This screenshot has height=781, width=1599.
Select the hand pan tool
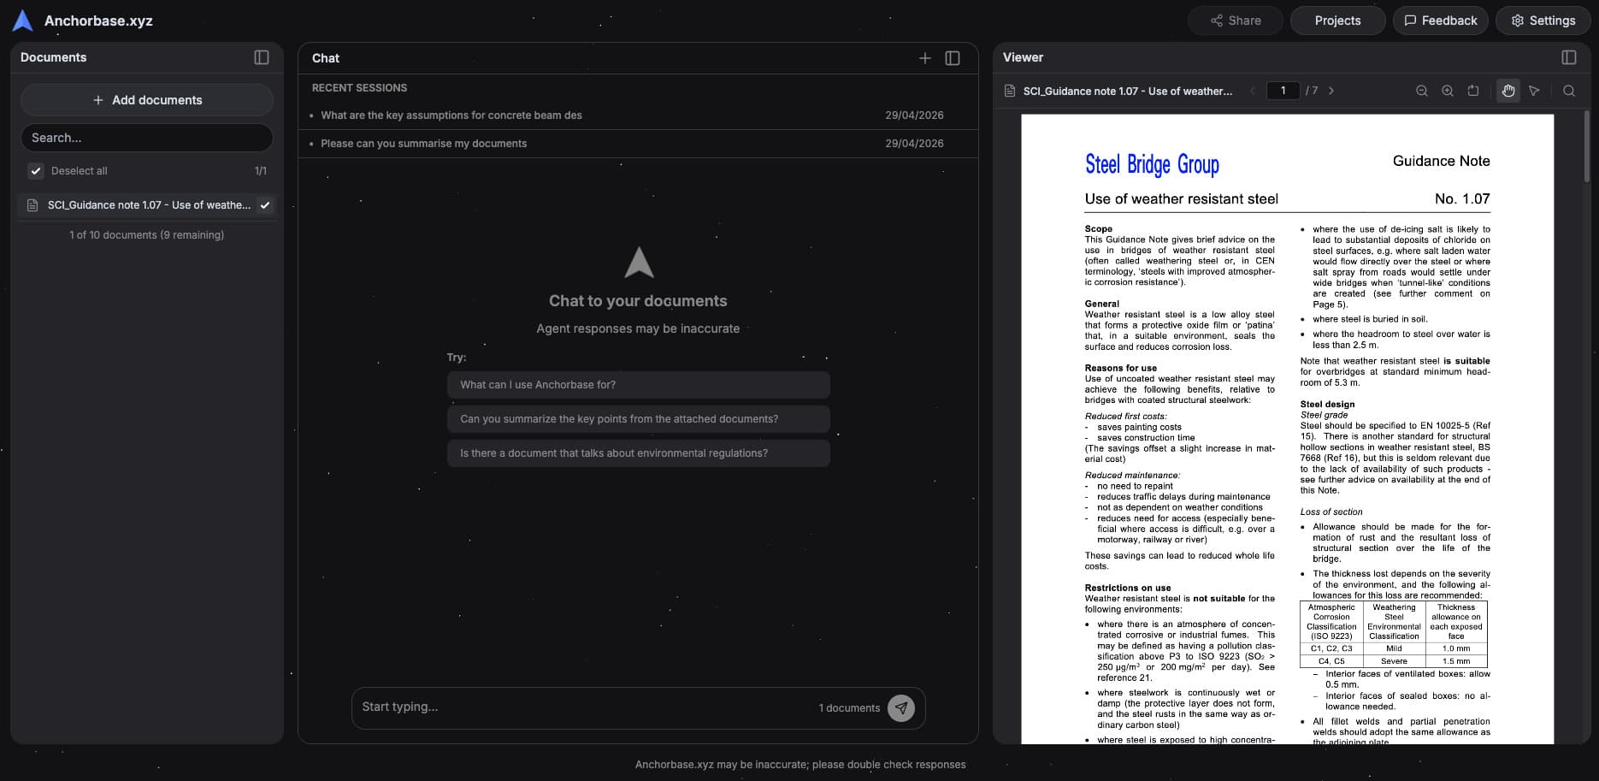tap(1508, 91)
